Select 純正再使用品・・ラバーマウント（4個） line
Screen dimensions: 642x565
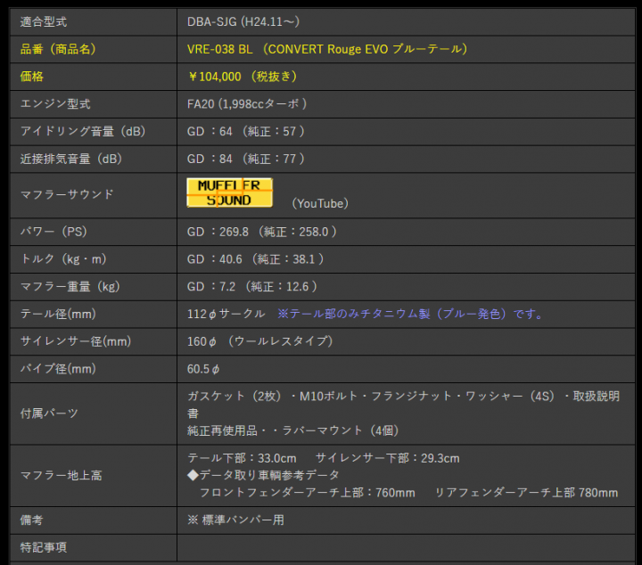[292, 430]
